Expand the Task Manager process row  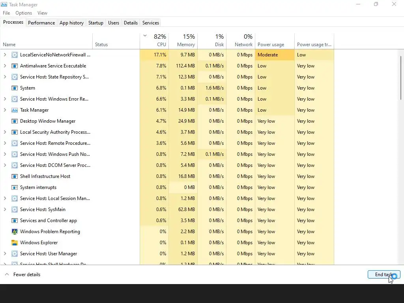(5, 110)
